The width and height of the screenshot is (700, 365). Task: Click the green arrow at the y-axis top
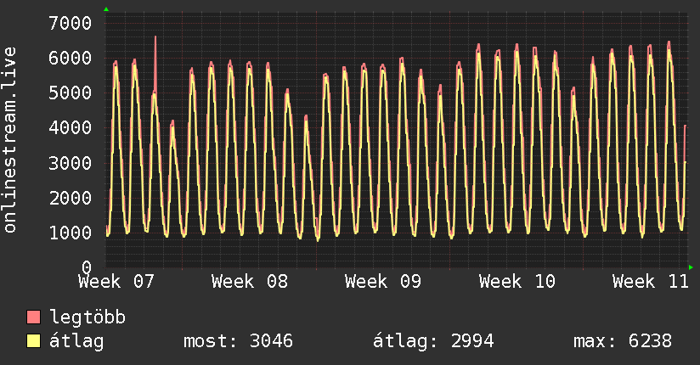(x=106, y=9)
